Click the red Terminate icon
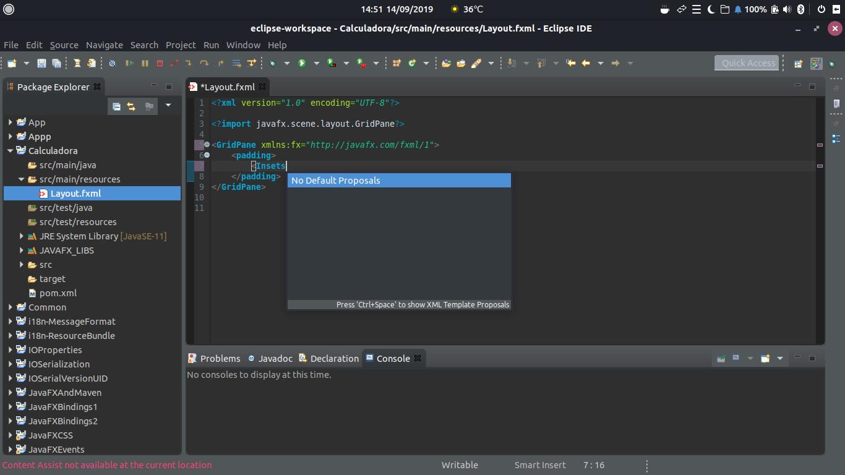Image resolution: width=845 pixels, height=475 pixels. (x=160, y=63)
